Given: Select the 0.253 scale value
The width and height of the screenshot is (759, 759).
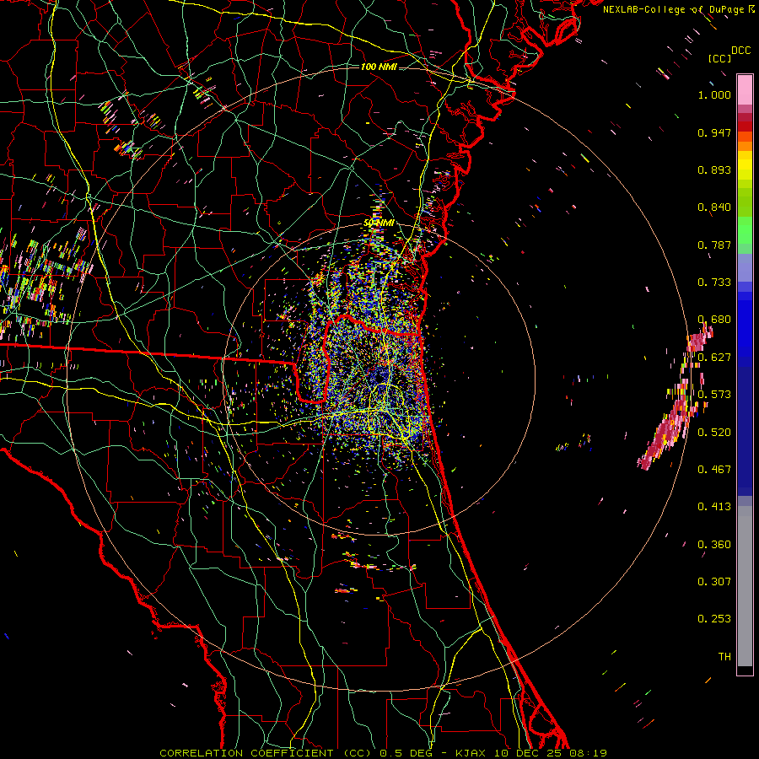Looking at the screenshot, I should click(714, 619).
